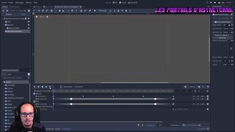The height and width of the screenshot is (132, 235).
Task: Click Ajouter une piste button
Action: [43, 91]
